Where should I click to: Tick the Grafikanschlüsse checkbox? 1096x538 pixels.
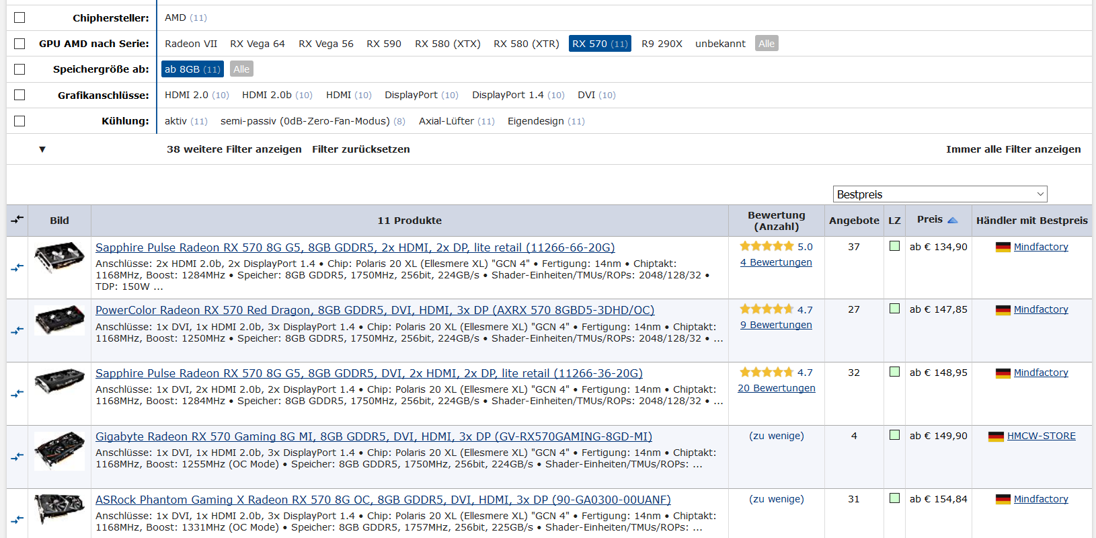pyautogui.click(x=19, y=95)
